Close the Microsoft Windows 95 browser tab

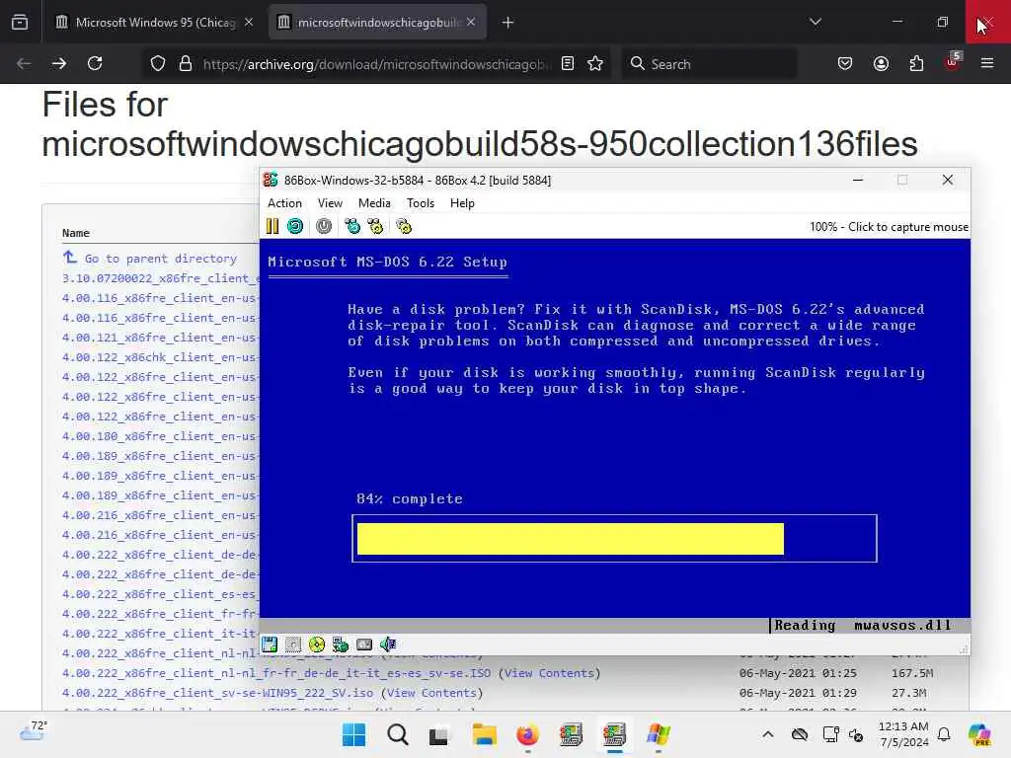(249, 22)
